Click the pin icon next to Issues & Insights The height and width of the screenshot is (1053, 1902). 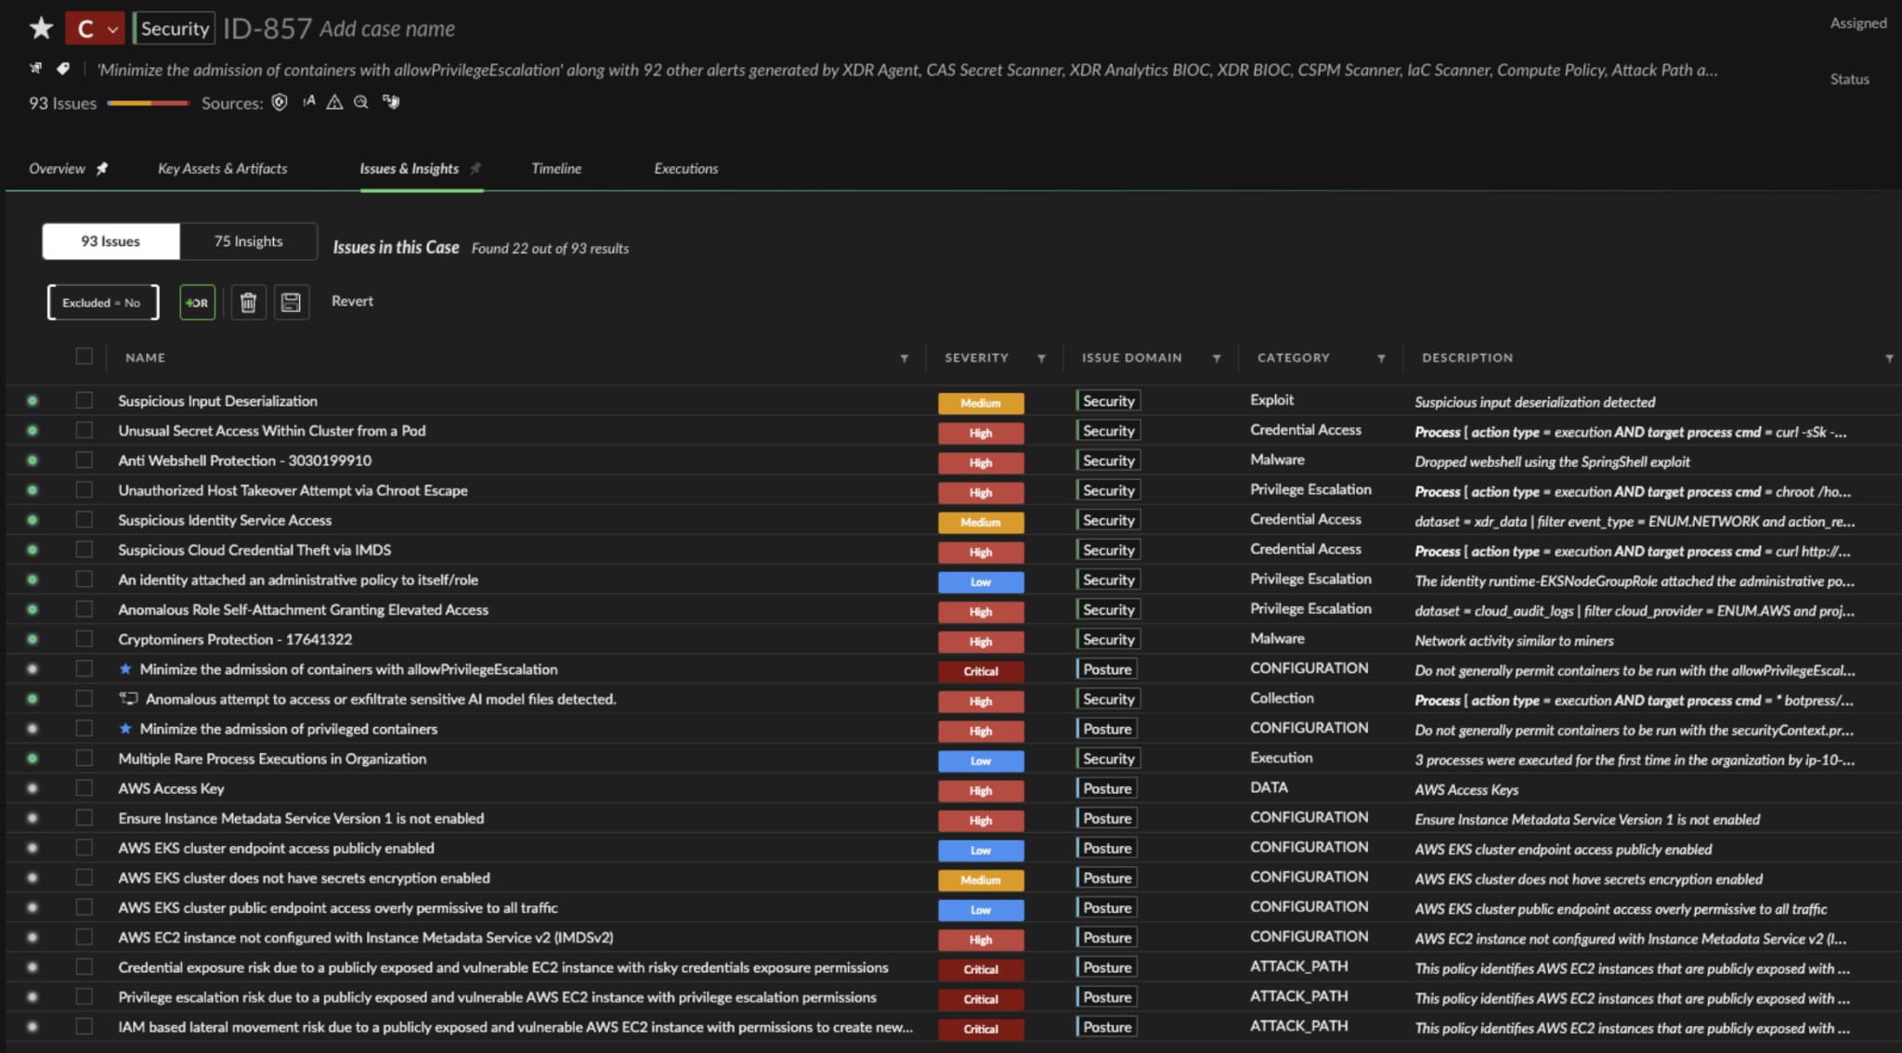coord(475,168)
